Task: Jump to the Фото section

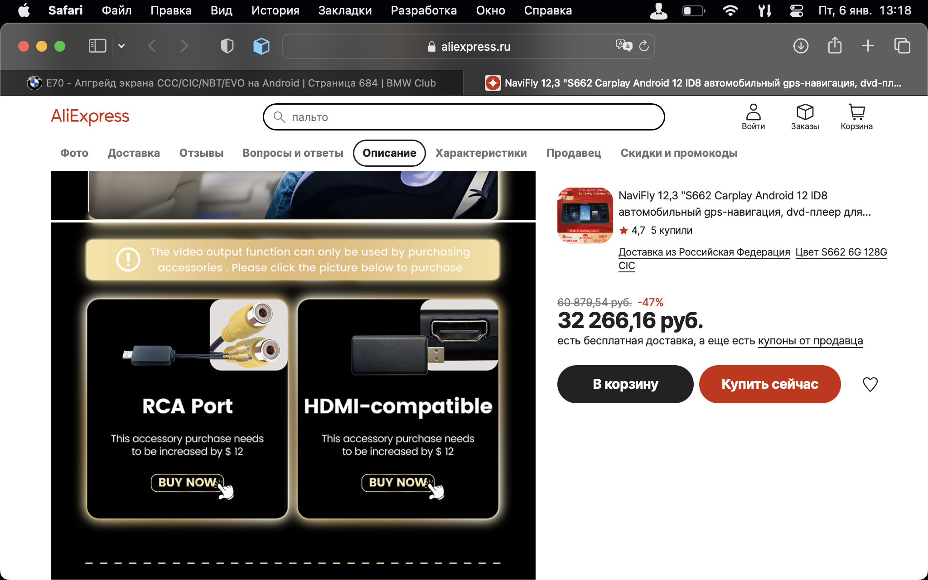Action: pyautogui.click(x=74, y=153)
